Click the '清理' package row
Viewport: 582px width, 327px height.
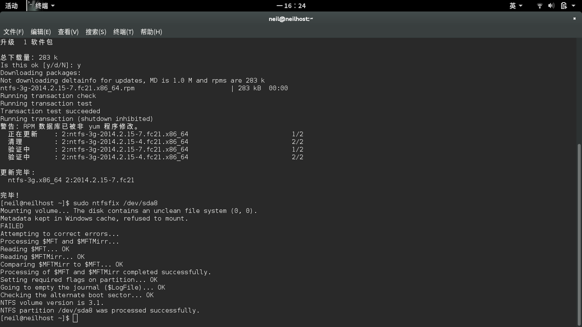(156, 142)
